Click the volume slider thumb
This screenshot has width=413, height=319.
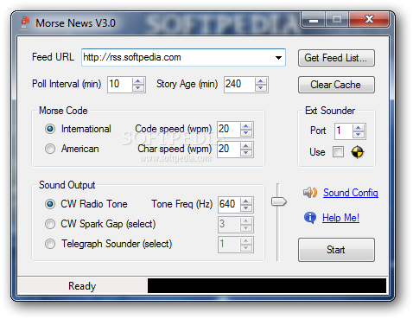(x=279, y=201)
